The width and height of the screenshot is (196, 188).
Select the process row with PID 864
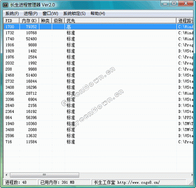click(x=98, y=117)
